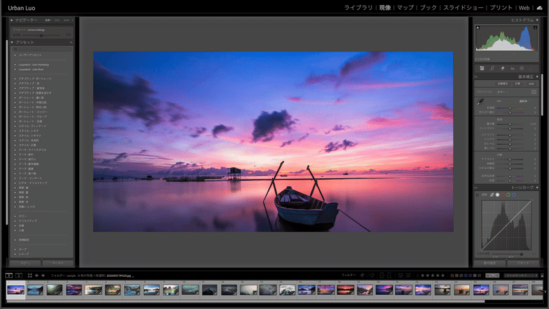Pick the white balance eyedropper tool
549x309 pixels.
pyautogui.click(x=479, y=102)
